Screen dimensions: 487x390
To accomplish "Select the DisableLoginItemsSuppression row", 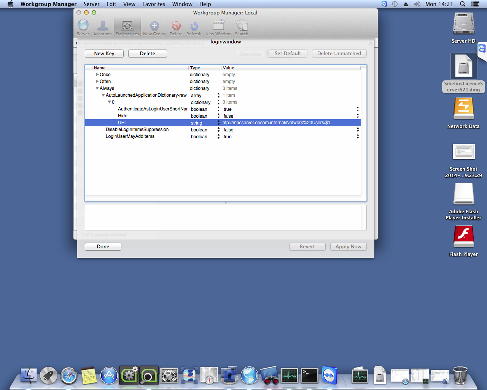I will [x=223, y=129].
